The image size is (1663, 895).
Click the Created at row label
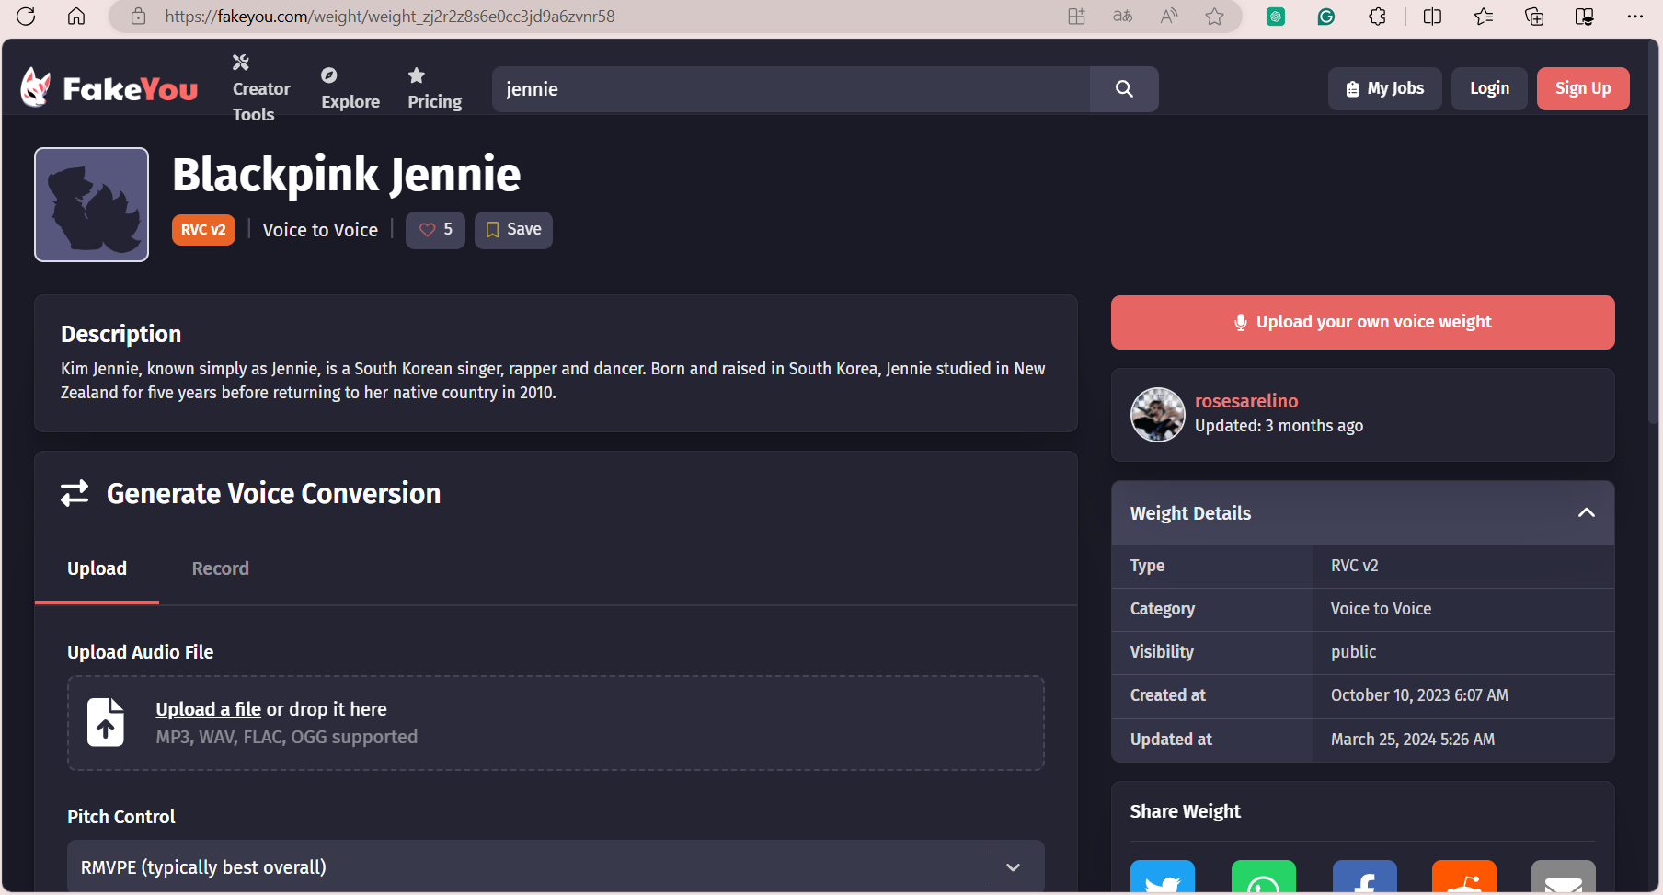click(1167, 695)
